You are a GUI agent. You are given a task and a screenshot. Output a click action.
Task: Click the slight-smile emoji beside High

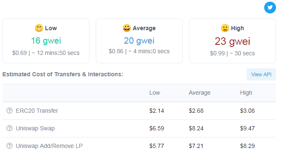click(x=225, y=28)
